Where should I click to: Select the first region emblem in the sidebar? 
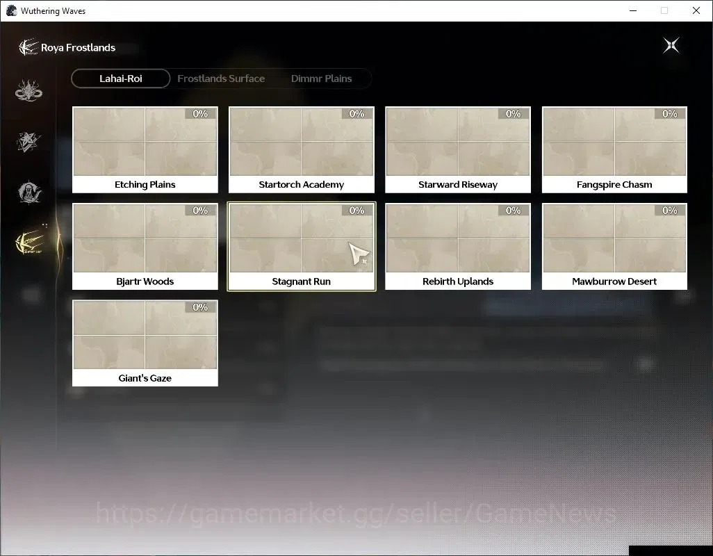click(x=28, y=90)
